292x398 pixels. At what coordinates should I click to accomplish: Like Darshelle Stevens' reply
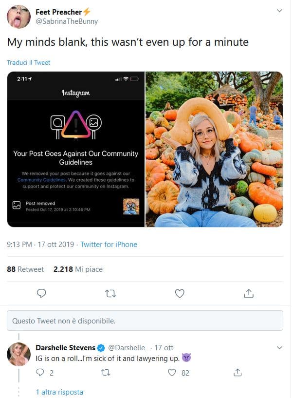point(172,372)
